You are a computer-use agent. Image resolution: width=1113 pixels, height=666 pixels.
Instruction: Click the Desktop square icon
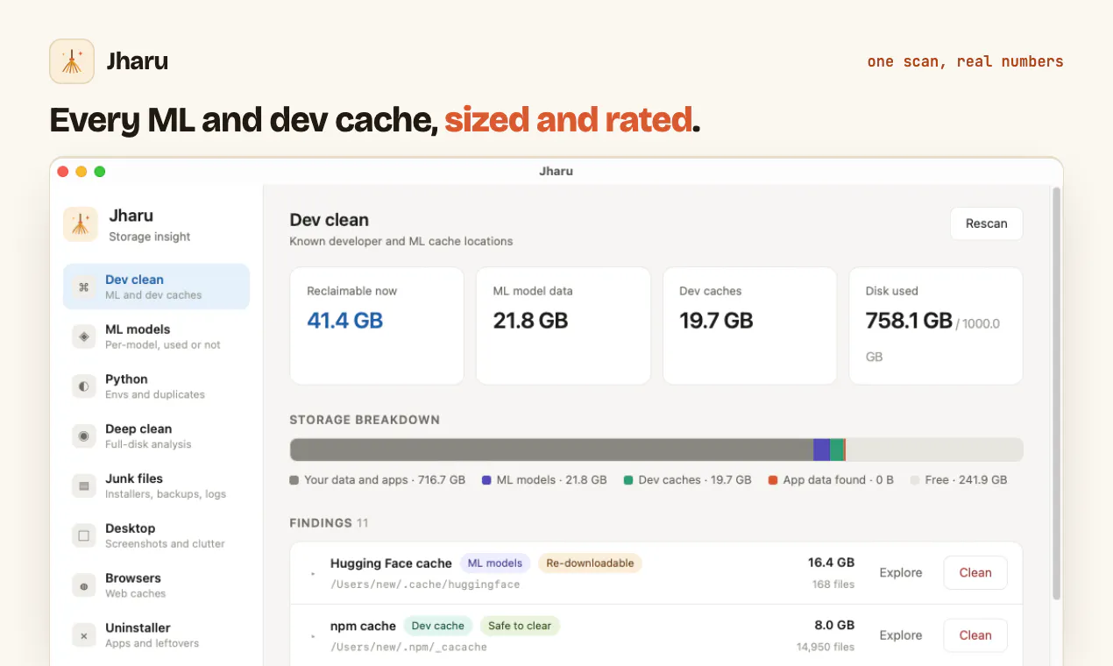(x=84, y=535)
